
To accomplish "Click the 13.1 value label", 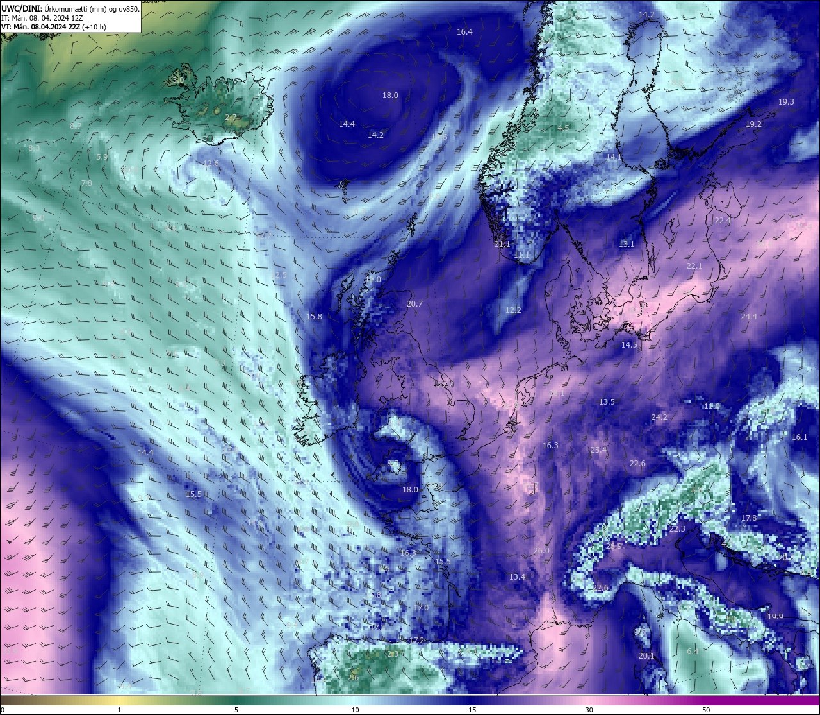I will pyautogui.click(x=627, y=244).
